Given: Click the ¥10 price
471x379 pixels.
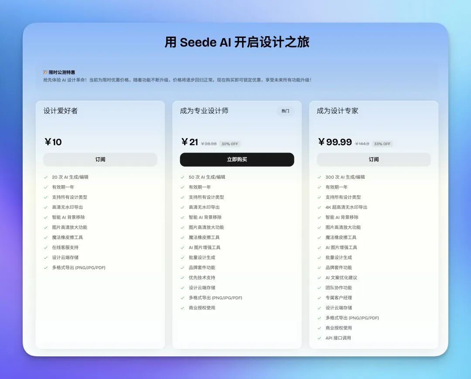Looking at the screenshot, I should [53, 142].
